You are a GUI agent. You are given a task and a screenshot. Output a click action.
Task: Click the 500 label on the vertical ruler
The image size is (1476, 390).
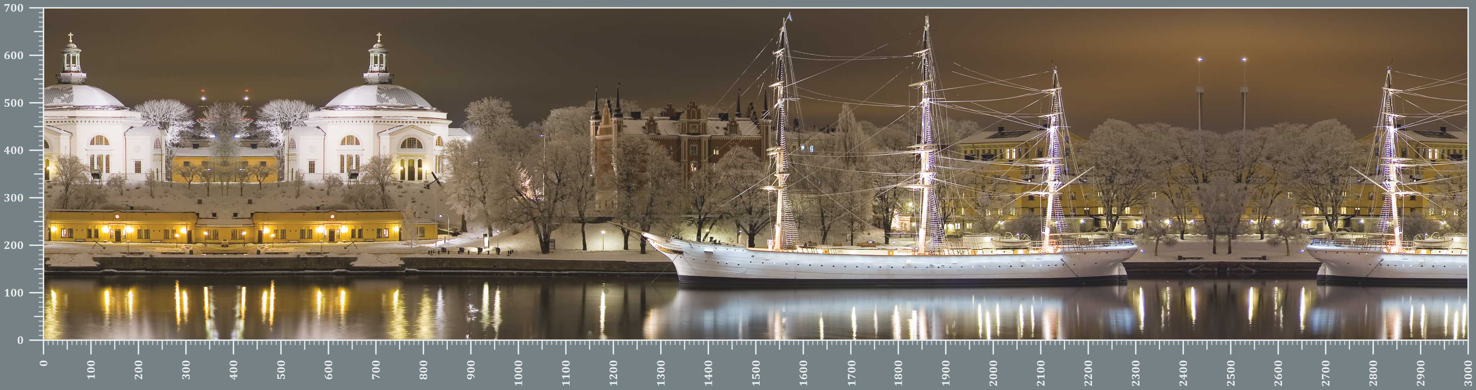[x=14, y=103]
